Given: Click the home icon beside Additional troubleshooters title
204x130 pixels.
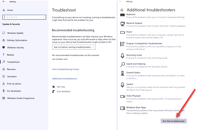Looking at the screenshot, I should (122, 10).
